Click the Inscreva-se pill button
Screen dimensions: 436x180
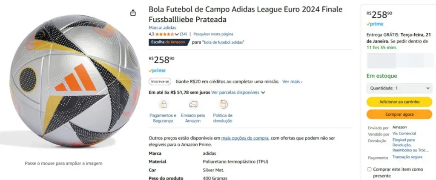(x=160, y=81)
